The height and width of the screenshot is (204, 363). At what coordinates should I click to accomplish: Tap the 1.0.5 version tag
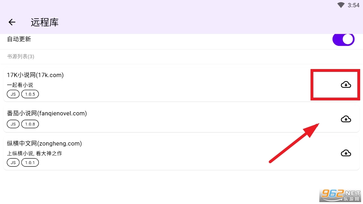click(30, 94)
